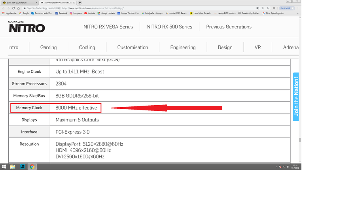Select the 'Up to 1411 MHz, Boost' value
This screenshot has height=199, width=356.
click(x=80, y=72)
